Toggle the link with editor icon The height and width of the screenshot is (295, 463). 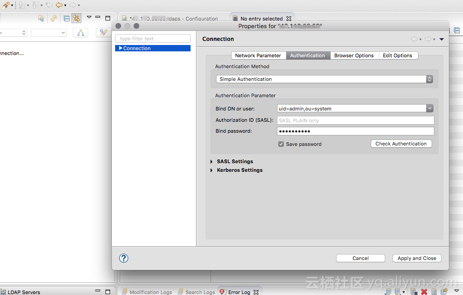coord(76,18)
